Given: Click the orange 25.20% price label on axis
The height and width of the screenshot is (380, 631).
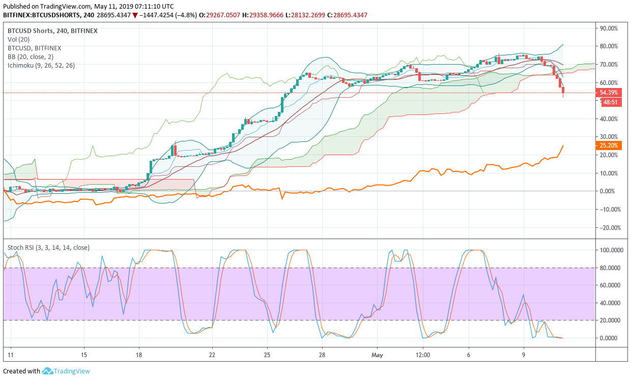Looking at the screenshot, I should (609, 145).
